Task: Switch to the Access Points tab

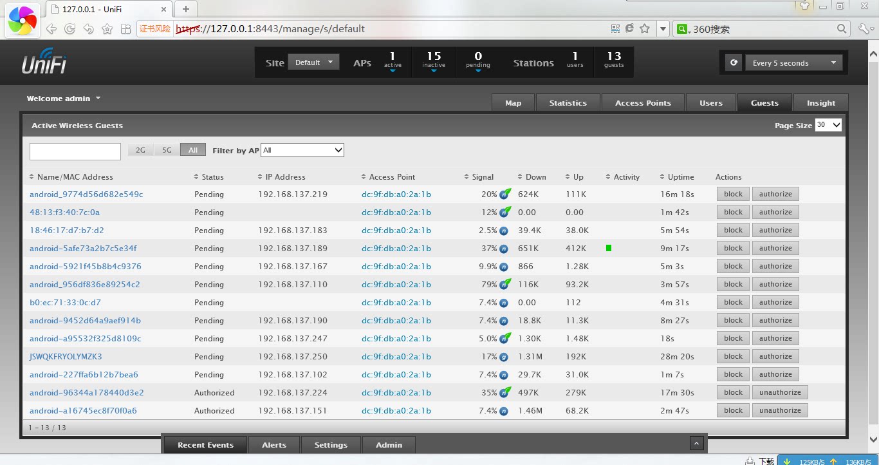Action: point(643,102)
